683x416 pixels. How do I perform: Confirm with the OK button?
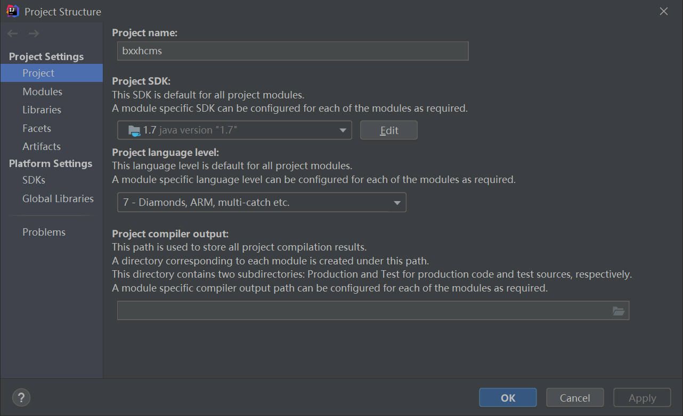[508, 397]
